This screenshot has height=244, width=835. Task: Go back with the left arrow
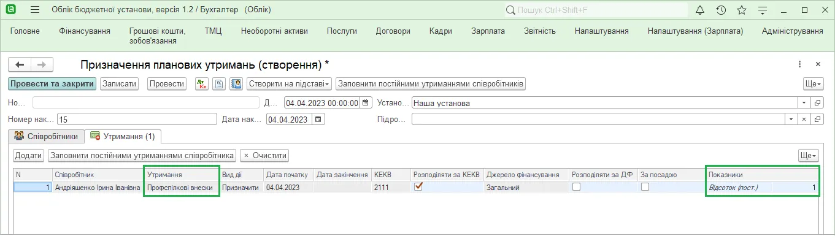tap(20, 64)
